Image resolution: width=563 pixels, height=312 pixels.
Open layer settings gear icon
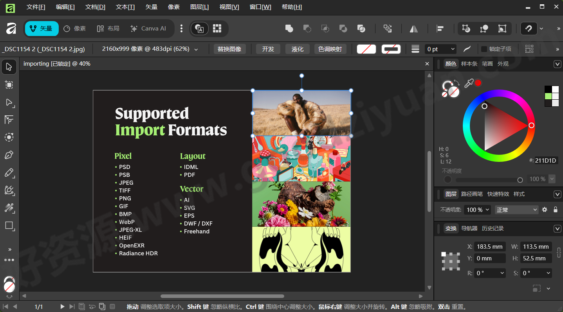(x=545, y=210)
